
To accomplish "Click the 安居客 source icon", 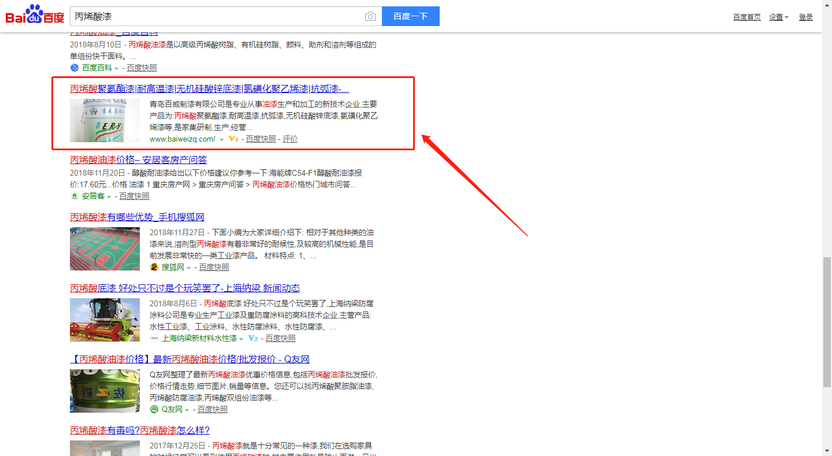I will [x=74, y=196].
